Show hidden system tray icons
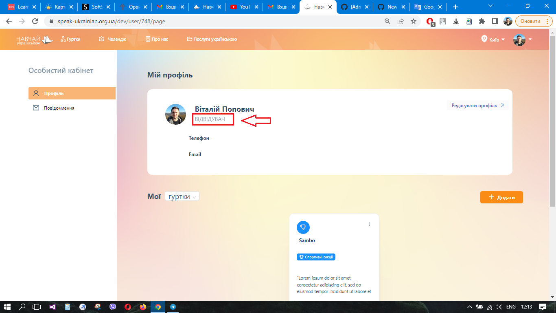This screenshot has width=556, height=313. click(x=469, y=307)
